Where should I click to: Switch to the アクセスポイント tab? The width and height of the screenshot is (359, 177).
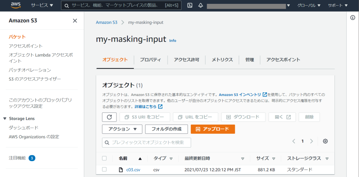(x=283, y=60)
